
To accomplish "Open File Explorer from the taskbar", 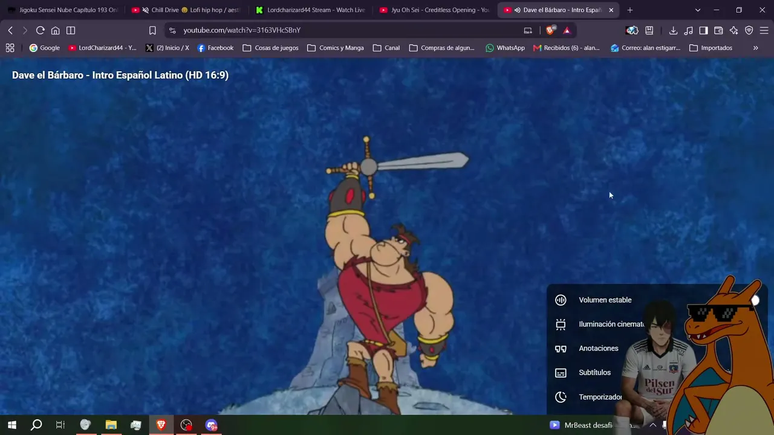I will (111, 425).
